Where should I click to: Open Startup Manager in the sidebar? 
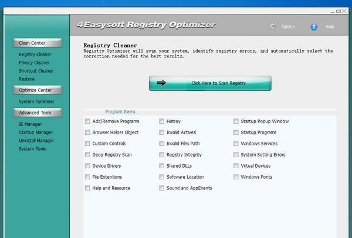point(36,132)
